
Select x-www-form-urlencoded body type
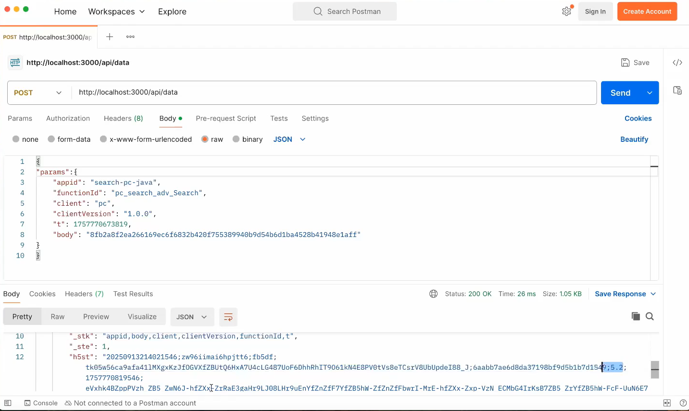[103, 139]
